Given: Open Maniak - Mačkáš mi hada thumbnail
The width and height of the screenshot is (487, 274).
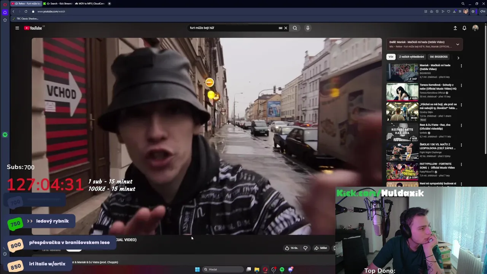Looking at the screenshot, I should 402,72.
